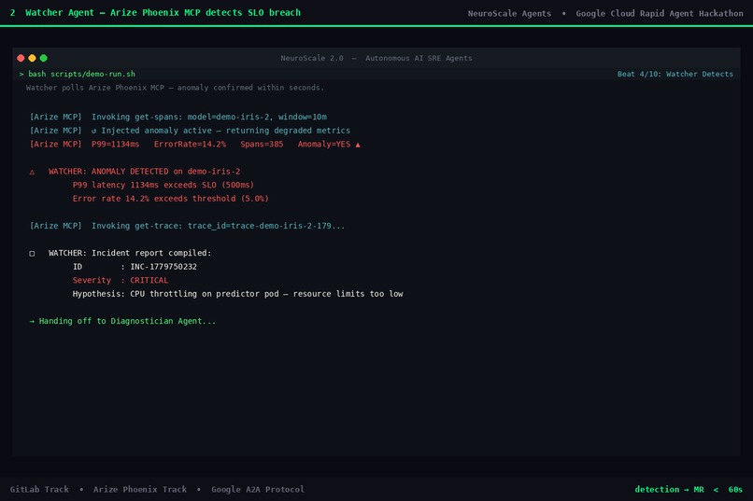753x501 pixels.
Task: Click 'detection → MR < 60s' footer text
Action: [x=689, y=490]
